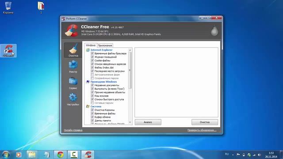The image size is (283, 159).
Task: Click the Piriform pear icon
Action: click(x=214, y=30)
